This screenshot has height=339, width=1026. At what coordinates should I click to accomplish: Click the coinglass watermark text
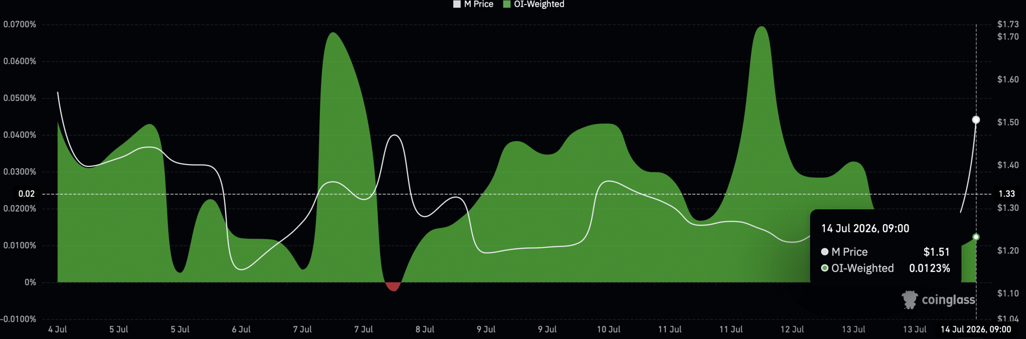pyautogui.click(x=948, y=300)
